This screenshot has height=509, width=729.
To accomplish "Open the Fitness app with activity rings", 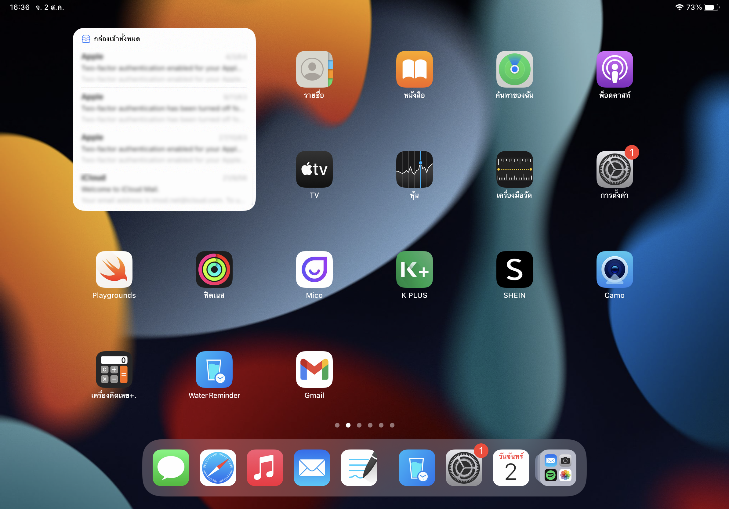I will [214, 269].
